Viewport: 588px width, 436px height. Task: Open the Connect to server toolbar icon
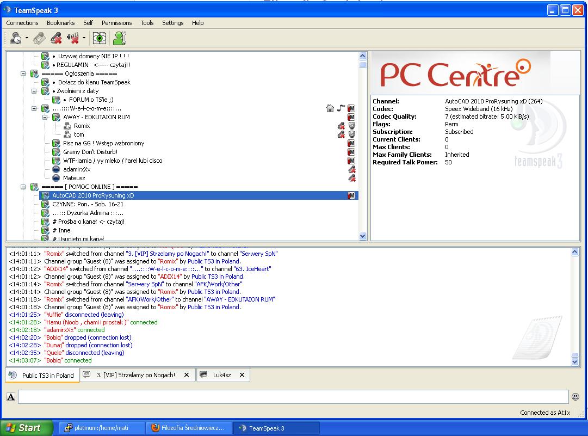(16, 38)
